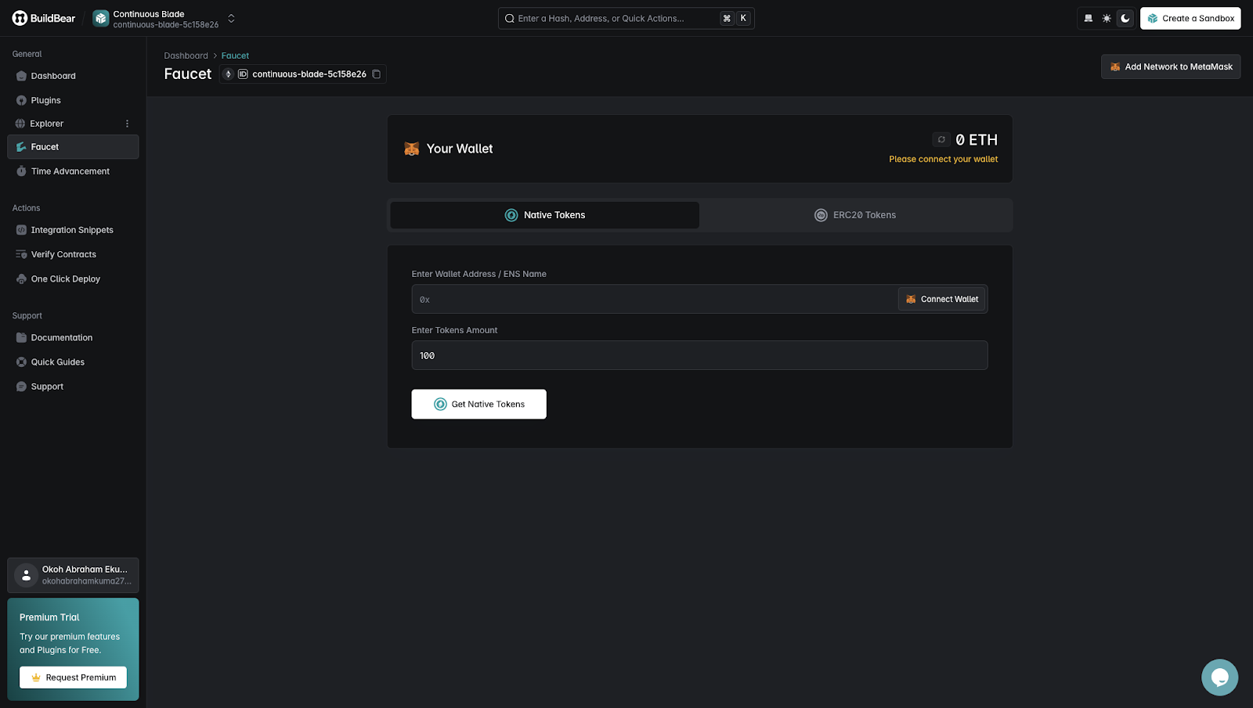Click the Verify Contracts icon
1253x708 pixels.
(21, 254)
